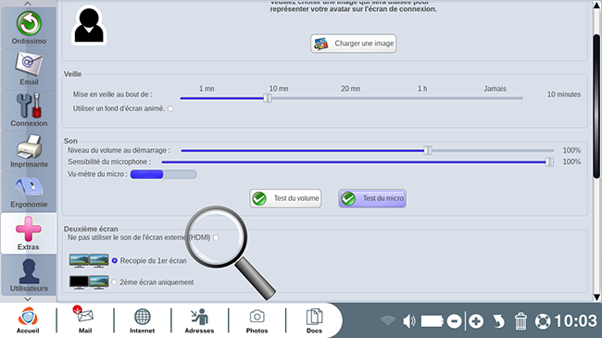Click the Charger une image button

pos(353,44)
